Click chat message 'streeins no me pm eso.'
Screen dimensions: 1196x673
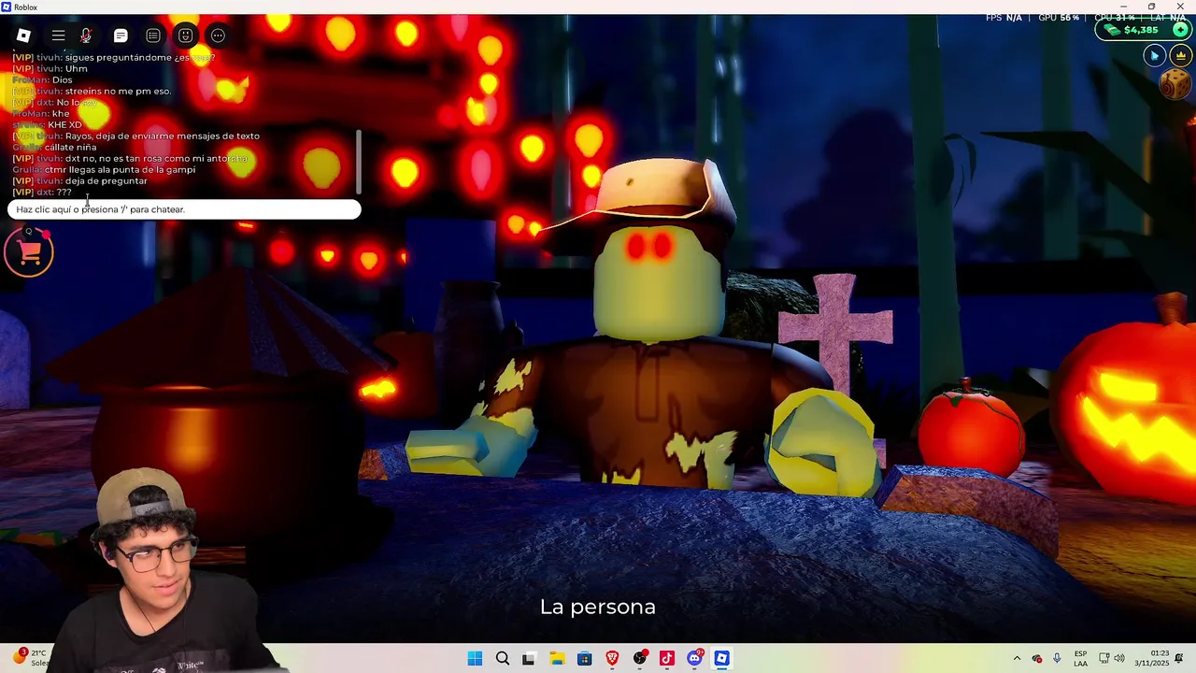pos(118,91)
